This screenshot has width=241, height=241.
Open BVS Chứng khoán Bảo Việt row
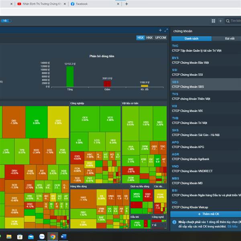pyautogui.click(x=206, y=60)
